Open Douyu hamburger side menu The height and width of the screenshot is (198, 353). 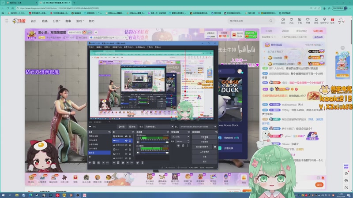pos(7,21)
